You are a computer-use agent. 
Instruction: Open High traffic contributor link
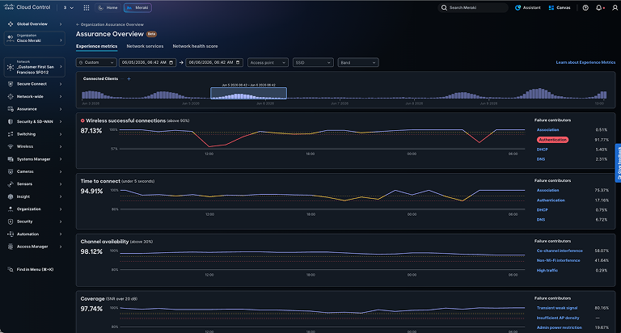[547, 271]
